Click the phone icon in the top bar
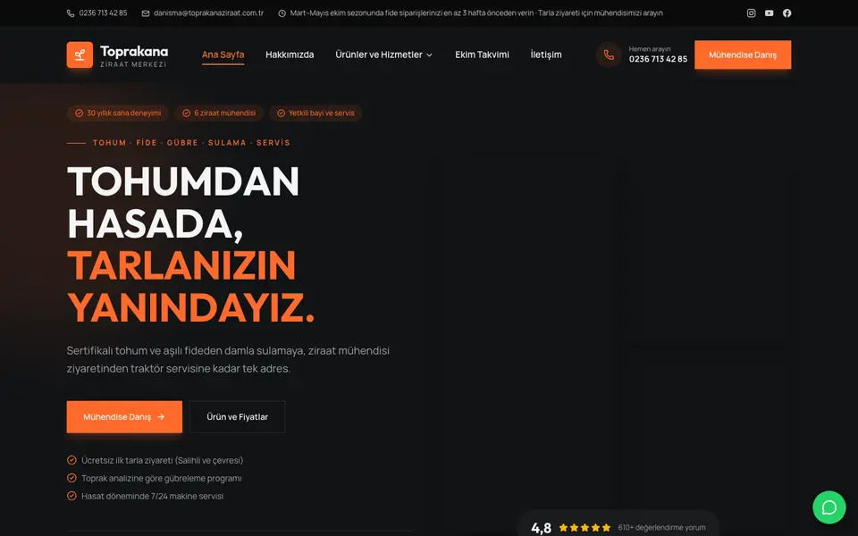 click(71, 13)
